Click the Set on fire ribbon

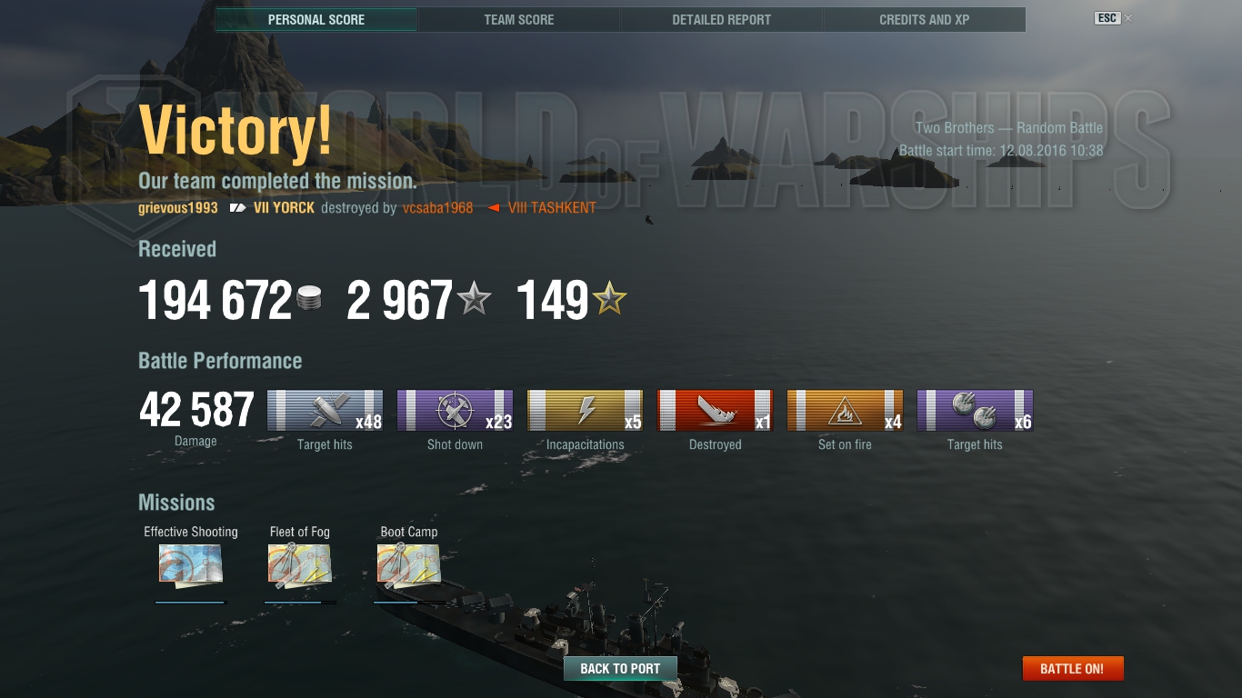(845, 411)
